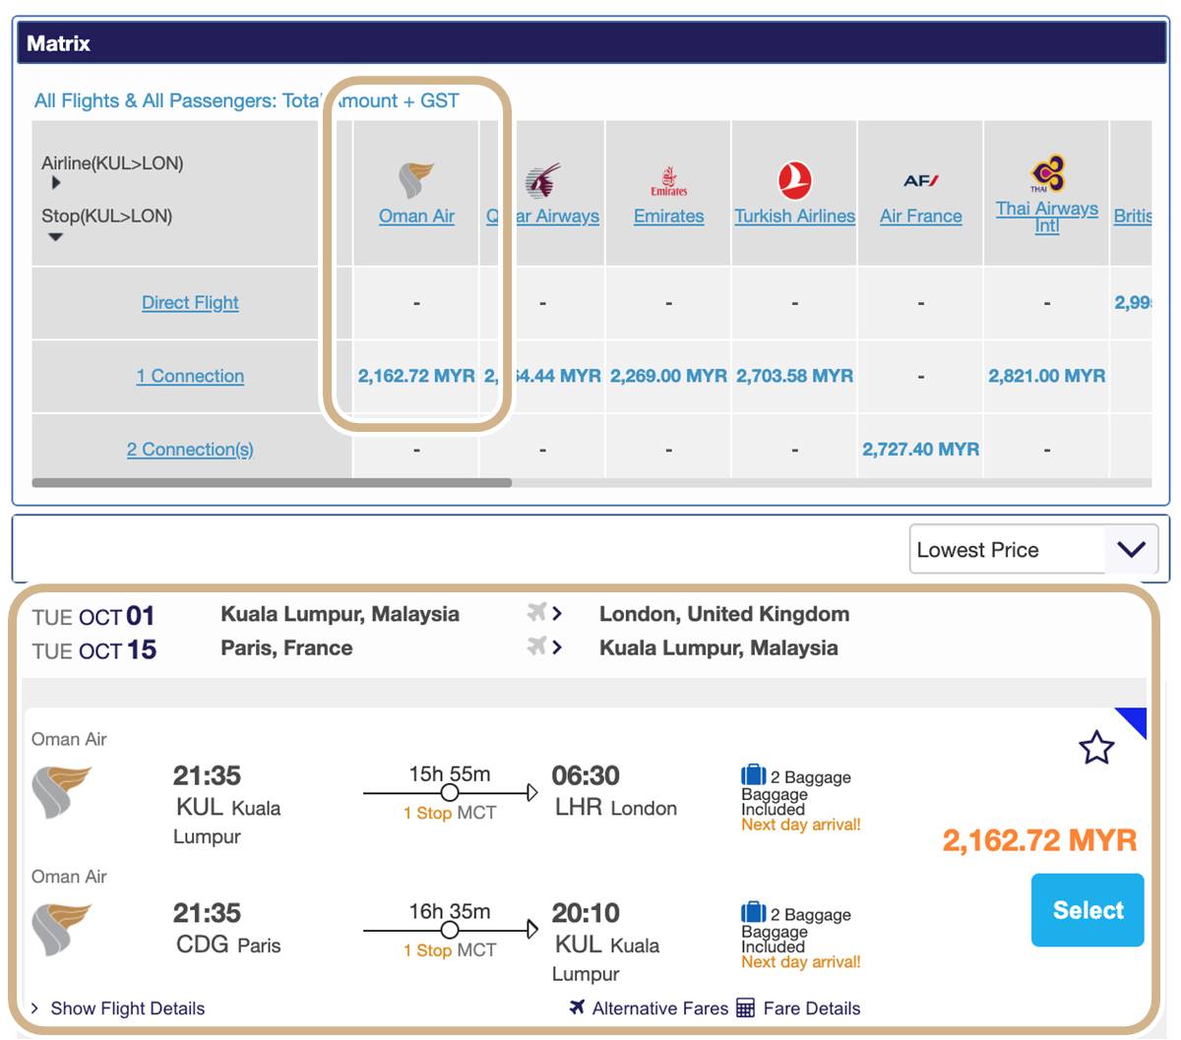Screen dimensions: 1181x1040
Task: Click the Qatar Airways logo in matrix
Action: click(542, 181)
